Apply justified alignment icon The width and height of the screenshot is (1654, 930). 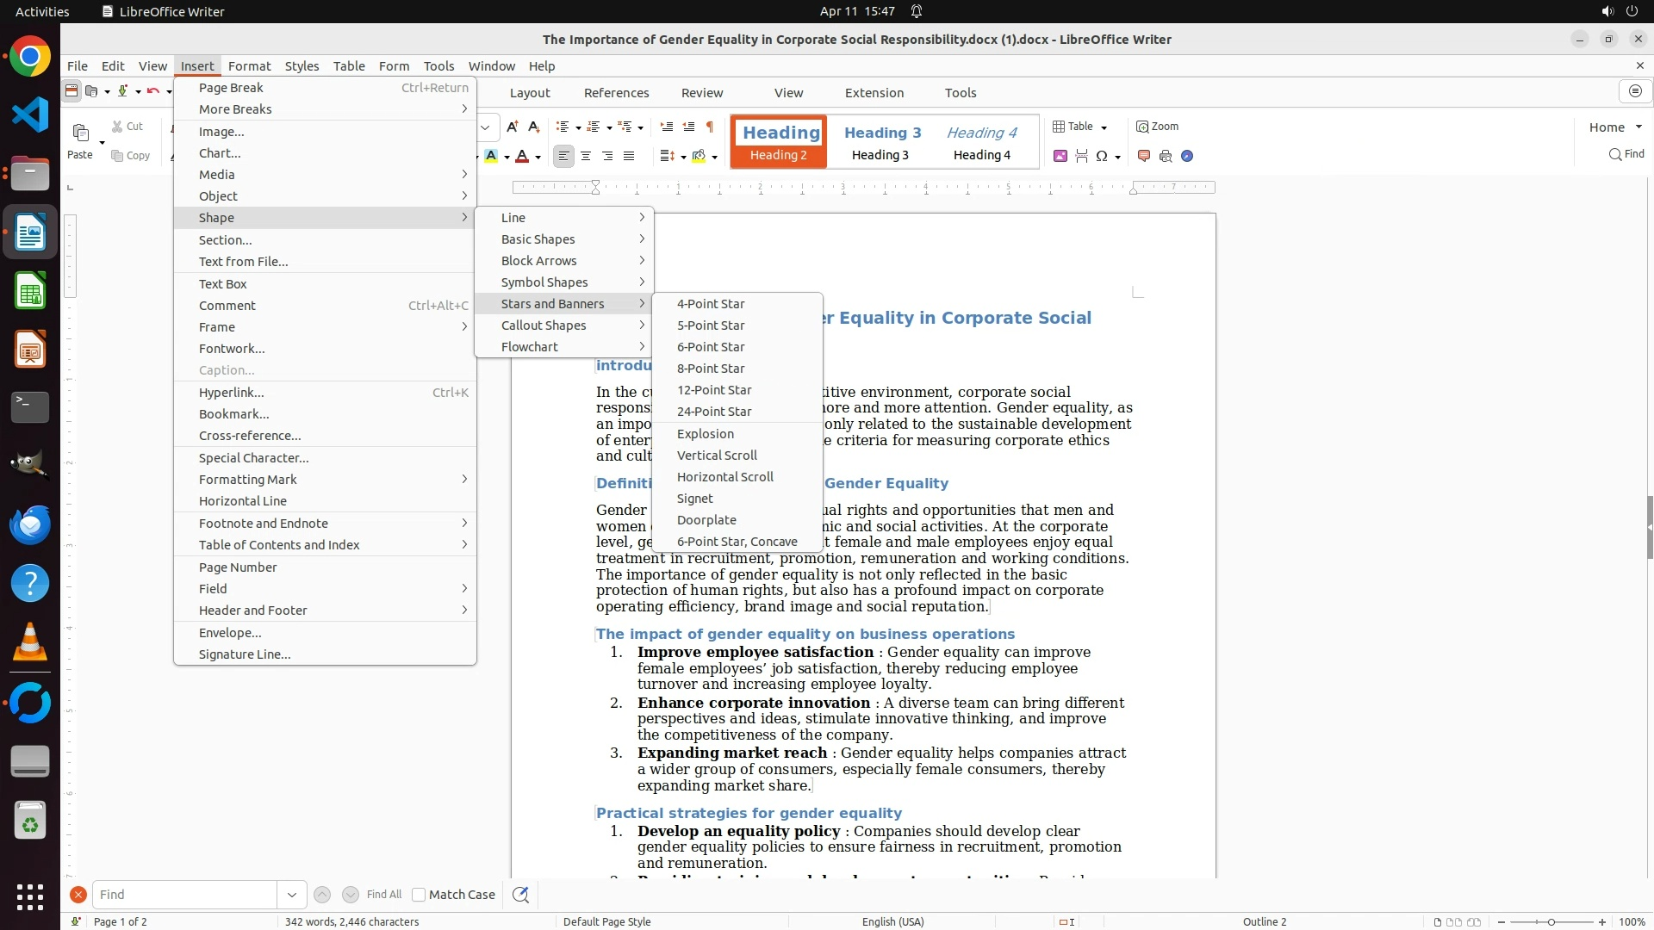pyautogui.click(x=629, y=156)
